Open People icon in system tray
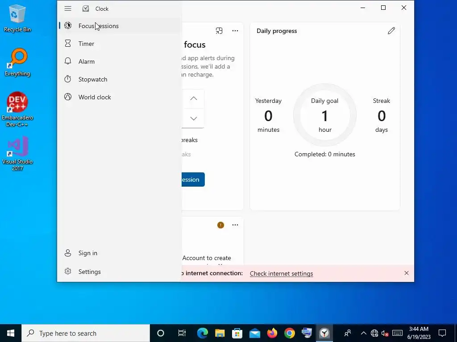The width and height of the screenshot is (457, 342). pos(347,333)
